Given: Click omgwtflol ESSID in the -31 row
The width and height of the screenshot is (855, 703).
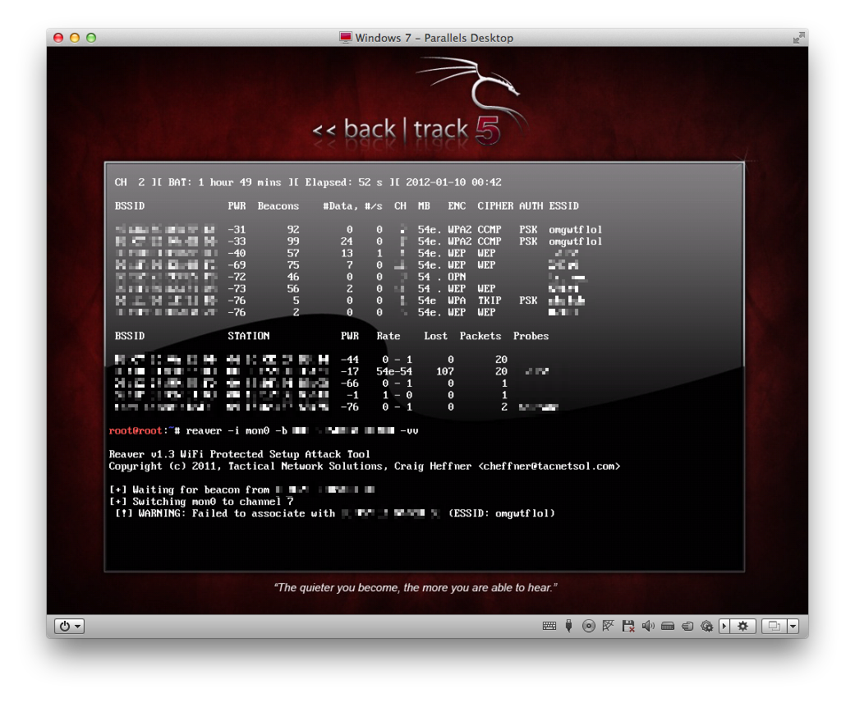Looking at the screenshot, I should (x=575, y=230).
